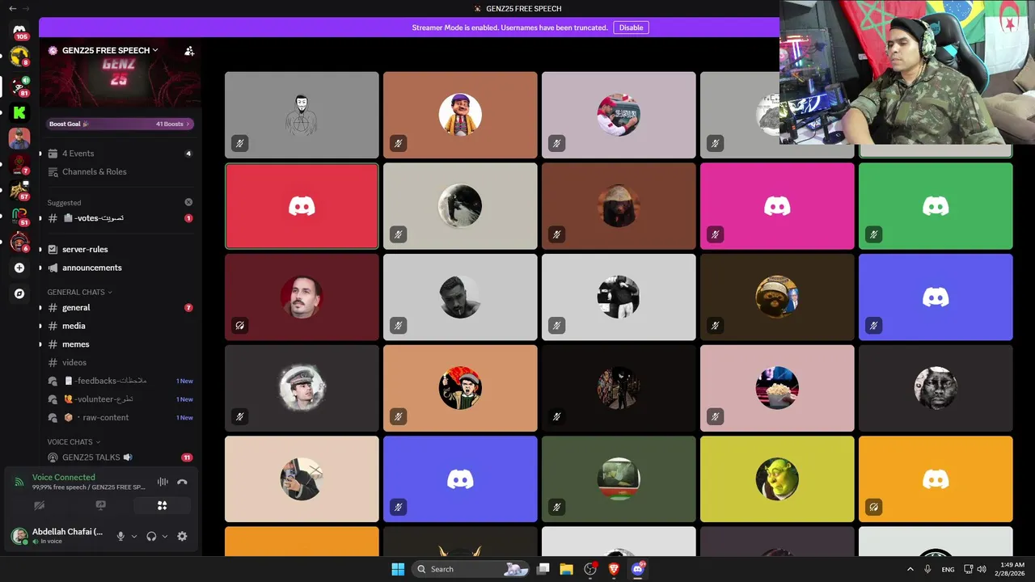
Task: Select the Shrek avatar participant tile
Action: 777,479
